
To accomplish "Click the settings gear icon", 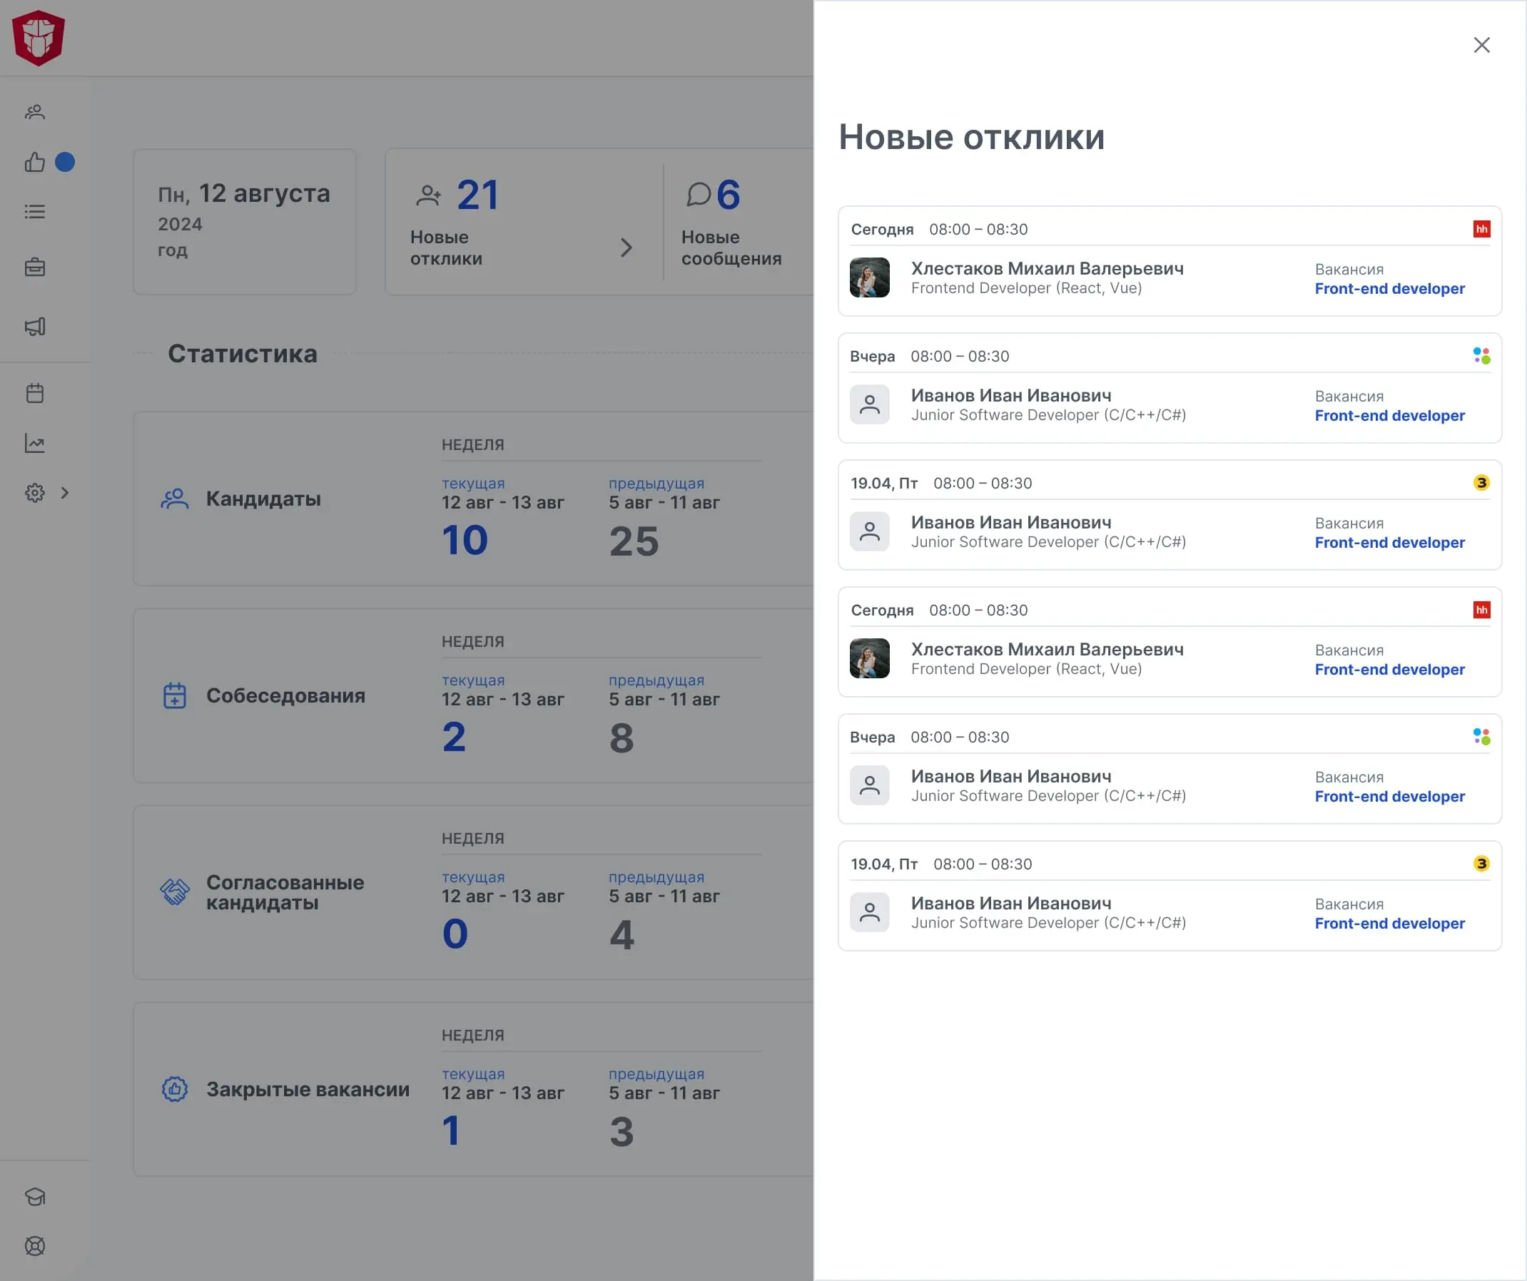I will (x=35, y=493).
